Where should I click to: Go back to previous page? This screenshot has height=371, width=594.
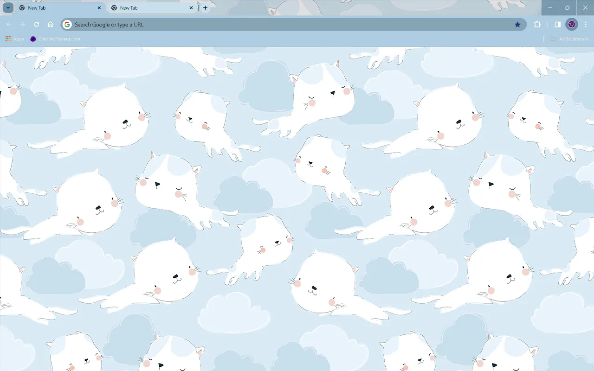[9, 25]
